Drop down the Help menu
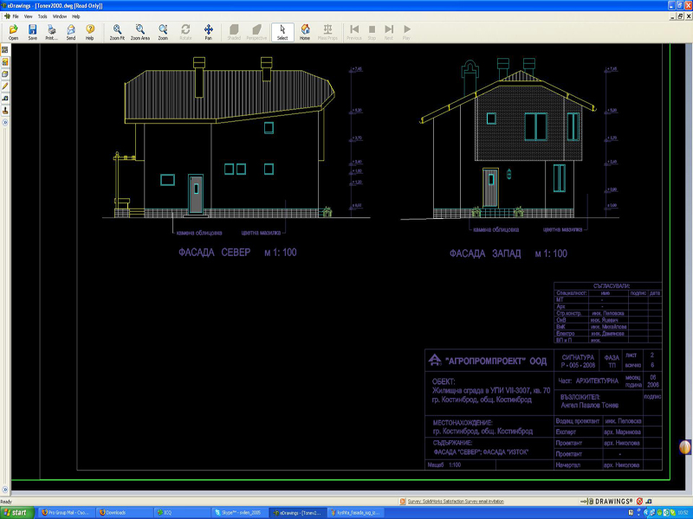Image resolution: width=693 pixels, height=519 pixels. (76, 16)
